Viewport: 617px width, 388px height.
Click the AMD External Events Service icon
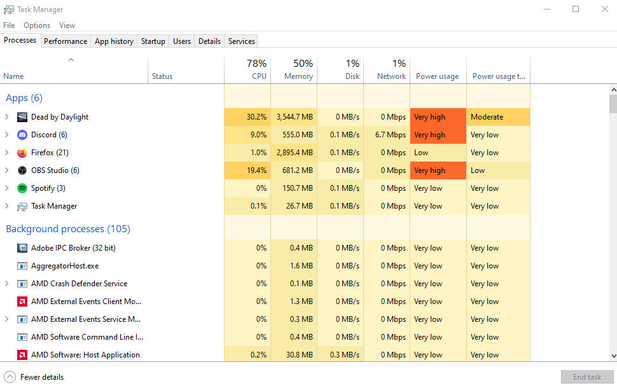[22, 319]
